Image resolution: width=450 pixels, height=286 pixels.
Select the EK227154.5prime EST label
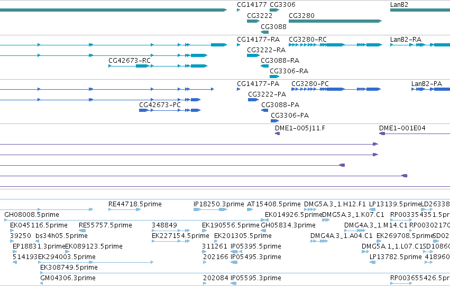point(180,236)
